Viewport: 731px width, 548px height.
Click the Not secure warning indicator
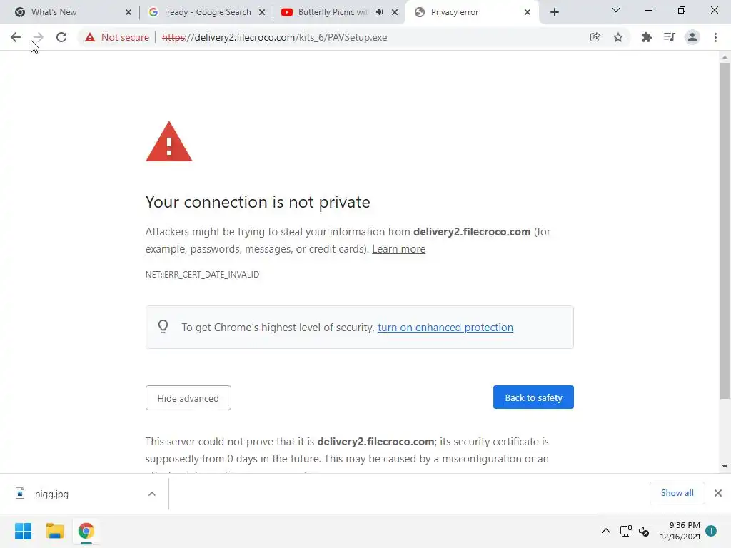point(117,37)
